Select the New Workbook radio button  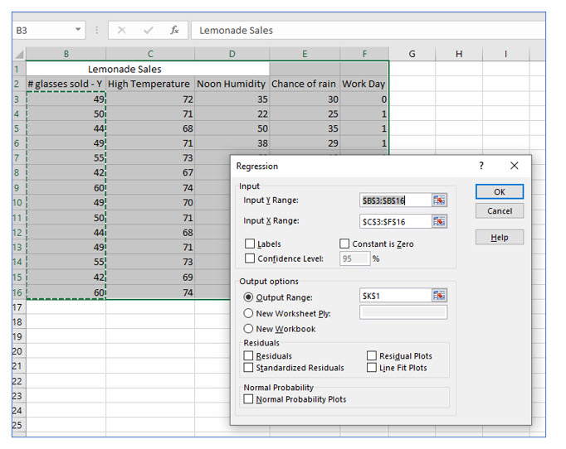[x=248, y=329]
